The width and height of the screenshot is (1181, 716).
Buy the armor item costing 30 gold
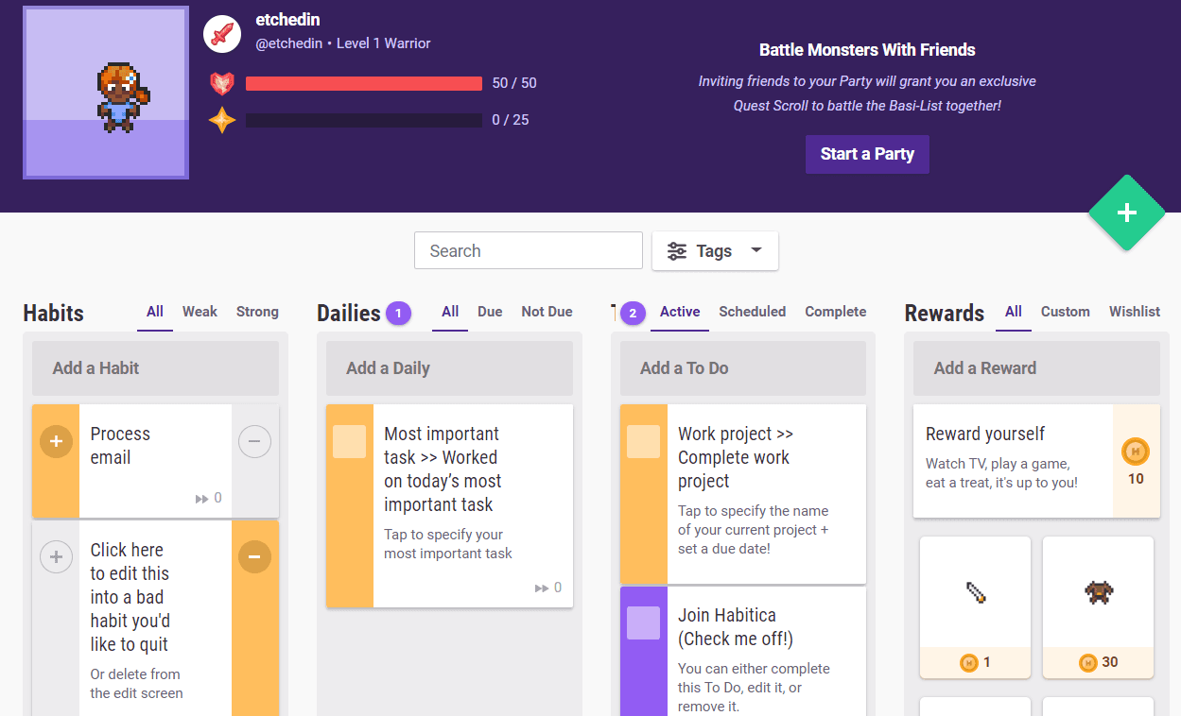pyautogui.click(x=1098, y=606)
